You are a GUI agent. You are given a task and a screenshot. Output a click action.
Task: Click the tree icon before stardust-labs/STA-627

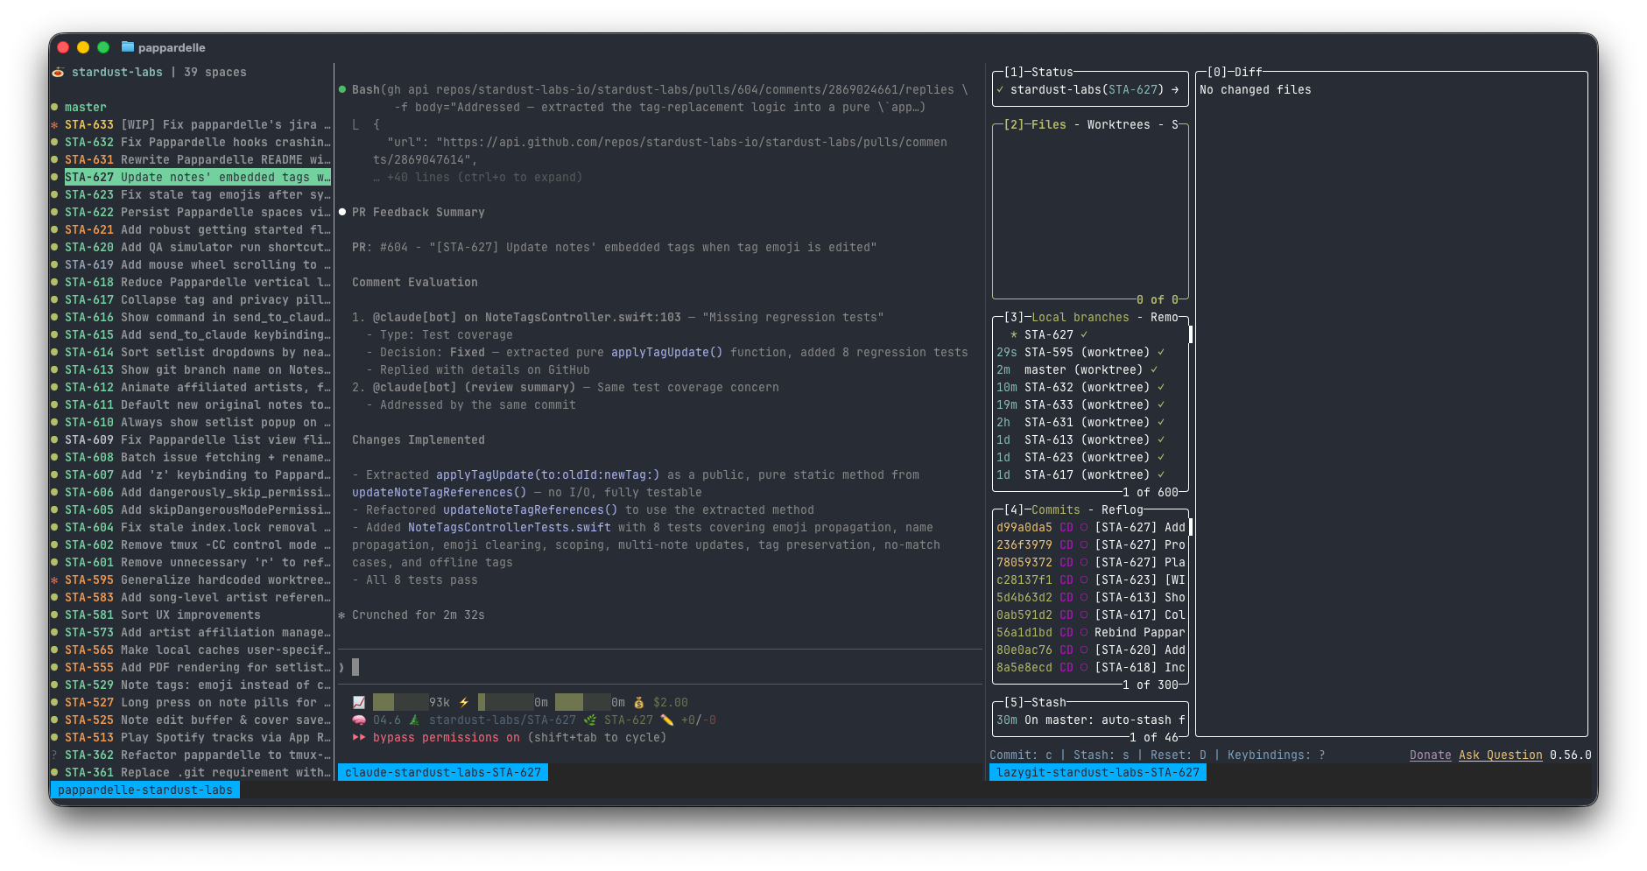416,720
